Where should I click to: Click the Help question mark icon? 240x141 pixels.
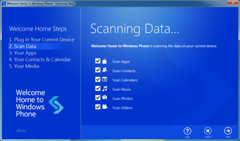click(187, 131)
